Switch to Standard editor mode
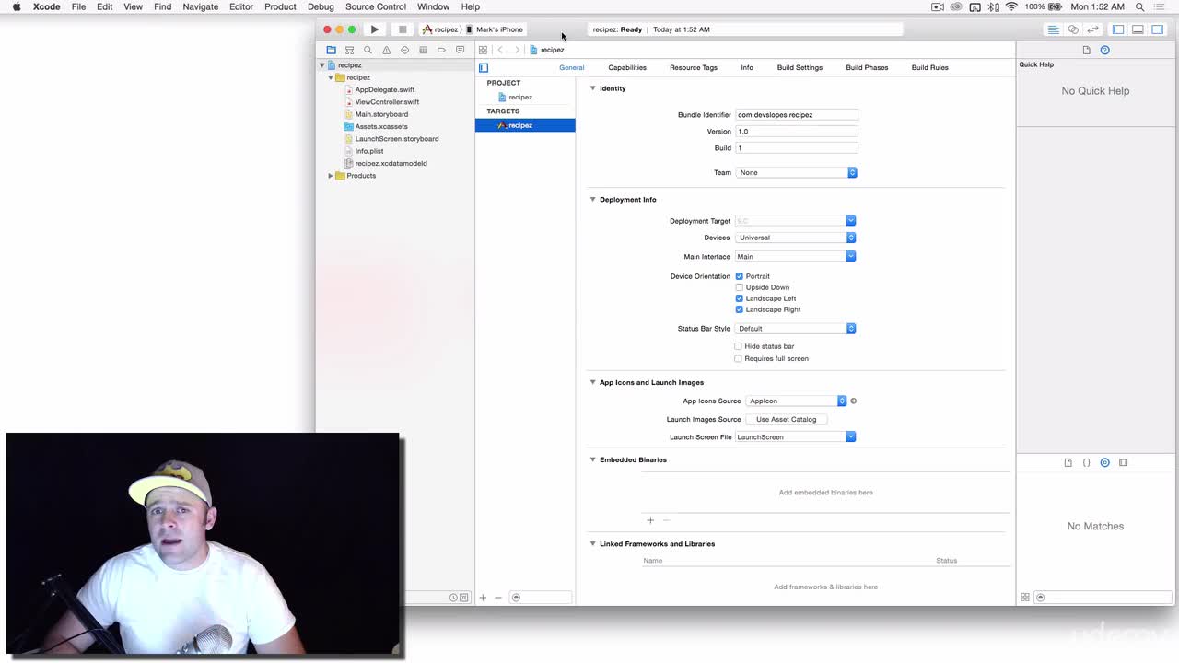1179x663 pixels. point(1053,29)
